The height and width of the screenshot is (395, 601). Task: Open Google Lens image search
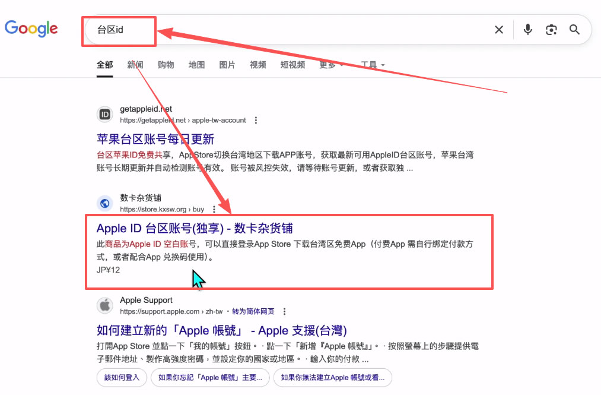click(x=551, y=29)
